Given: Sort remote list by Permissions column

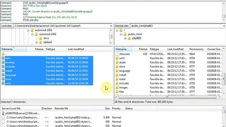Looking at the screenshot, I should coord(197,49).
